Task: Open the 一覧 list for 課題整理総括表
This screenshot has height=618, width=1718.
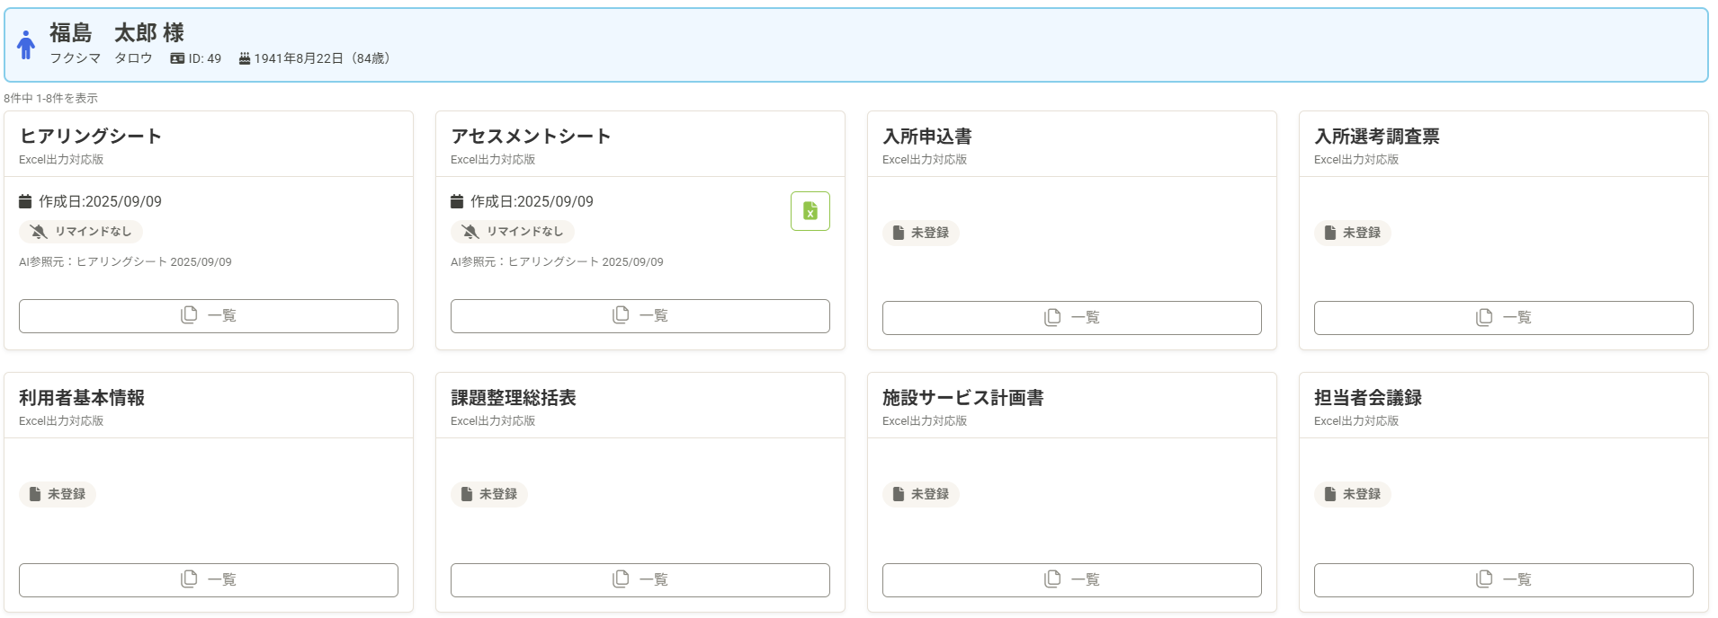Action: 640,580
